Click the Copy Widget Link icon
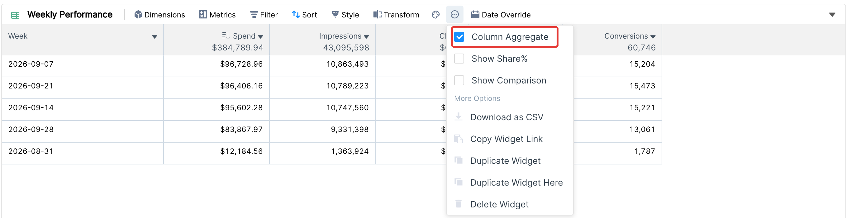 [x=459, y=139]
